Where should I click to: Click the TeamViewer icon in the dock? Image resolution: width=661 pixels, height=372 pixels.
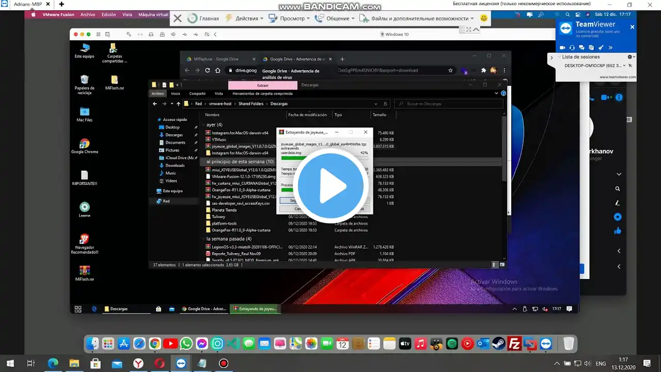pyautogui.click(x=546, y=343)
